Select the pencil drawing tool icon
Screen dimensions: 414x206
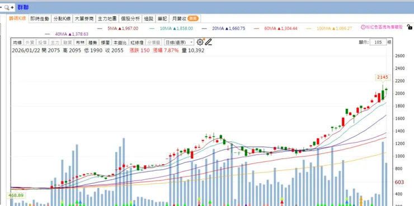point(209,42)
